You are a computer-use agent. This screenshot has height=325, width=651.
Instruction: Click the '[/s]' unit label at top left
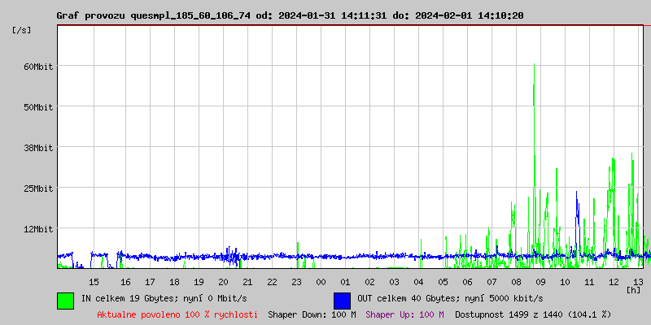point(22,30)
